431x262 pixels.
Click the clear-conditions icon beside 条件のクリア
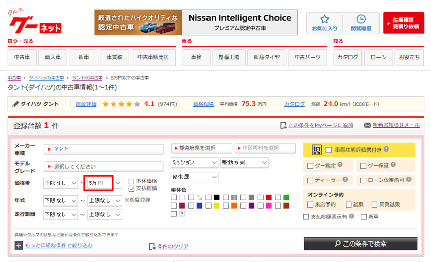[x=152, y=247]
